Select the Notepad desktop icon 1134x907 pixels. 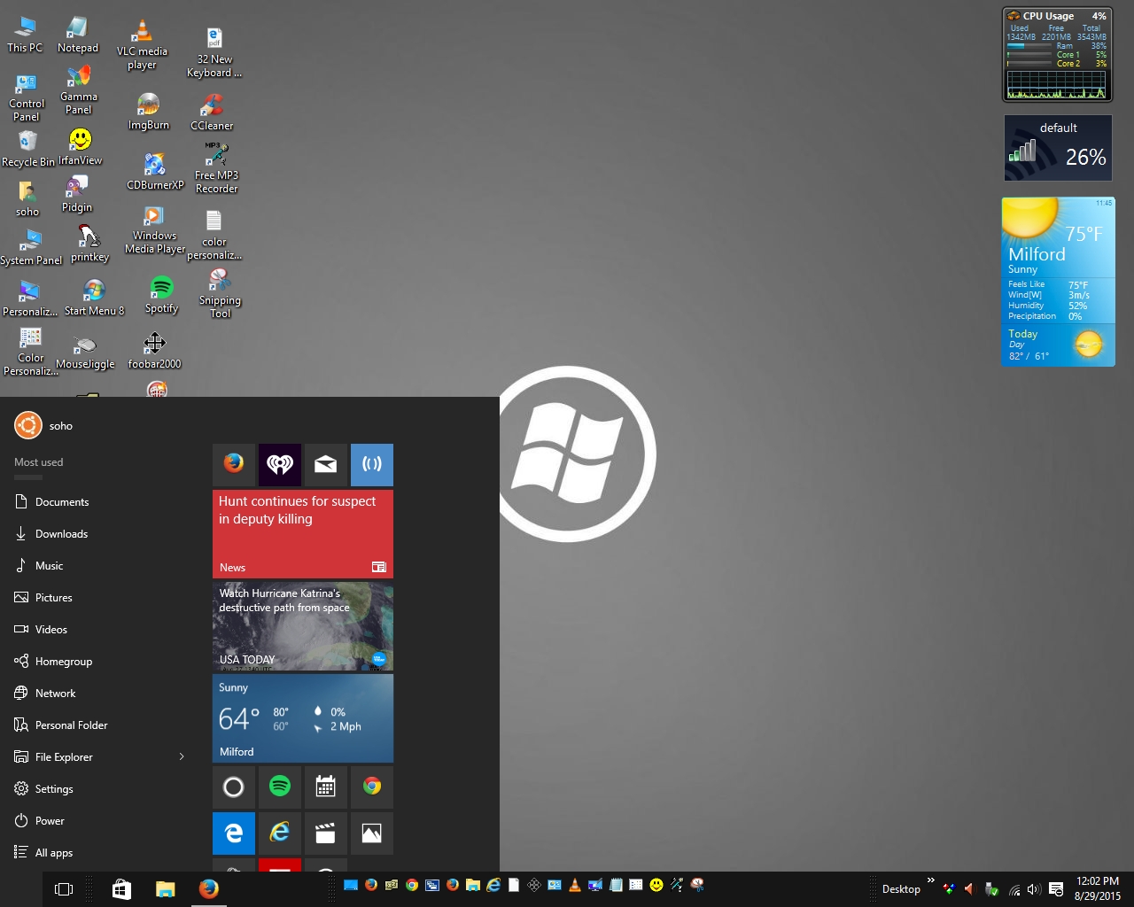78,35
